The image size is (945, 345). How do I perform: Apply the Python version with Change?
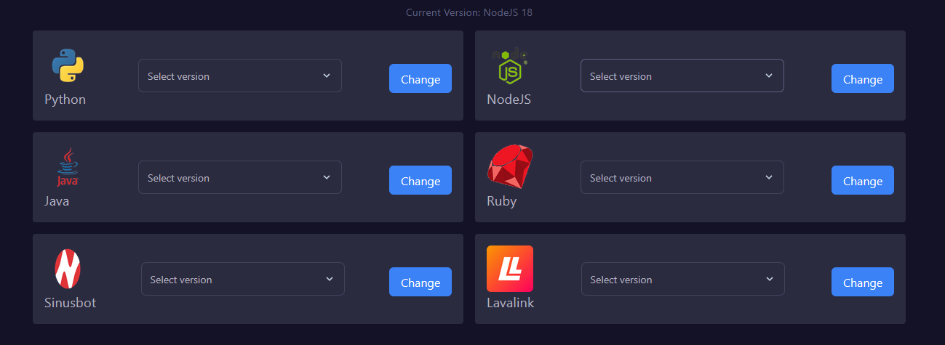coord(420,78)
